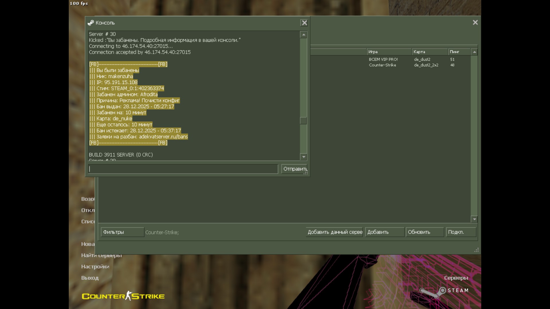Close the server browser window

point(475,23)
